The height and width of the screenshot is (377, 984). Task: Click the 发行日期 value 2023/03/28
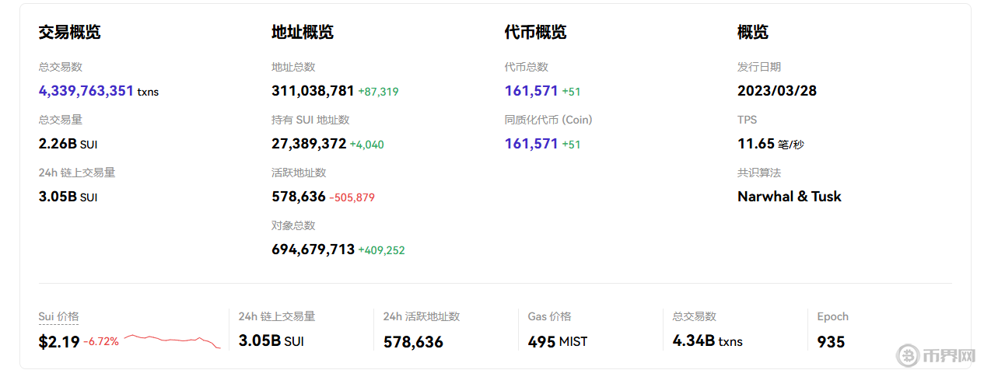(776, 91)
